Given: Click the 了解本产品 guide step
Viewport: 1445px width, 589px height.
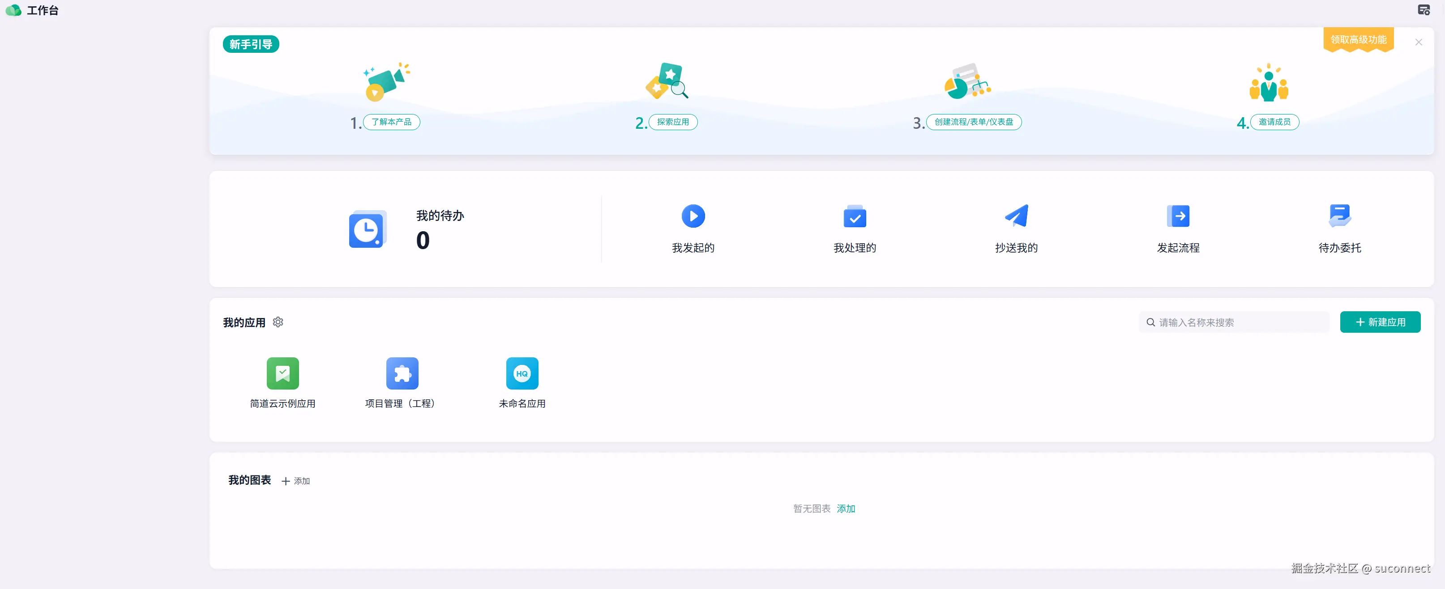Looking at the screenshot, I should [391, 122].
